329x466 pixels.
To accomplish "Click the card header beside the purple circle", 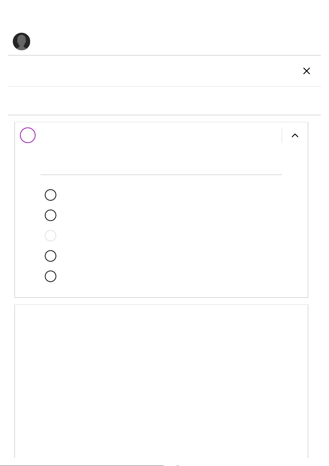I will click(x=157, y=135).
